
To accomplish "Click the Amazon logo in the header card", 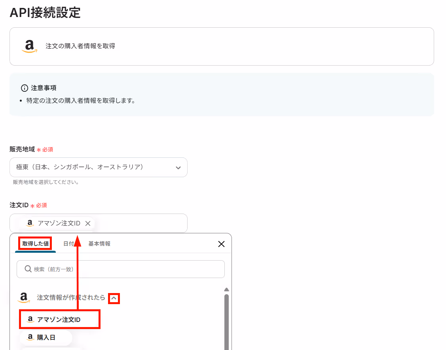I will point(30,46).
